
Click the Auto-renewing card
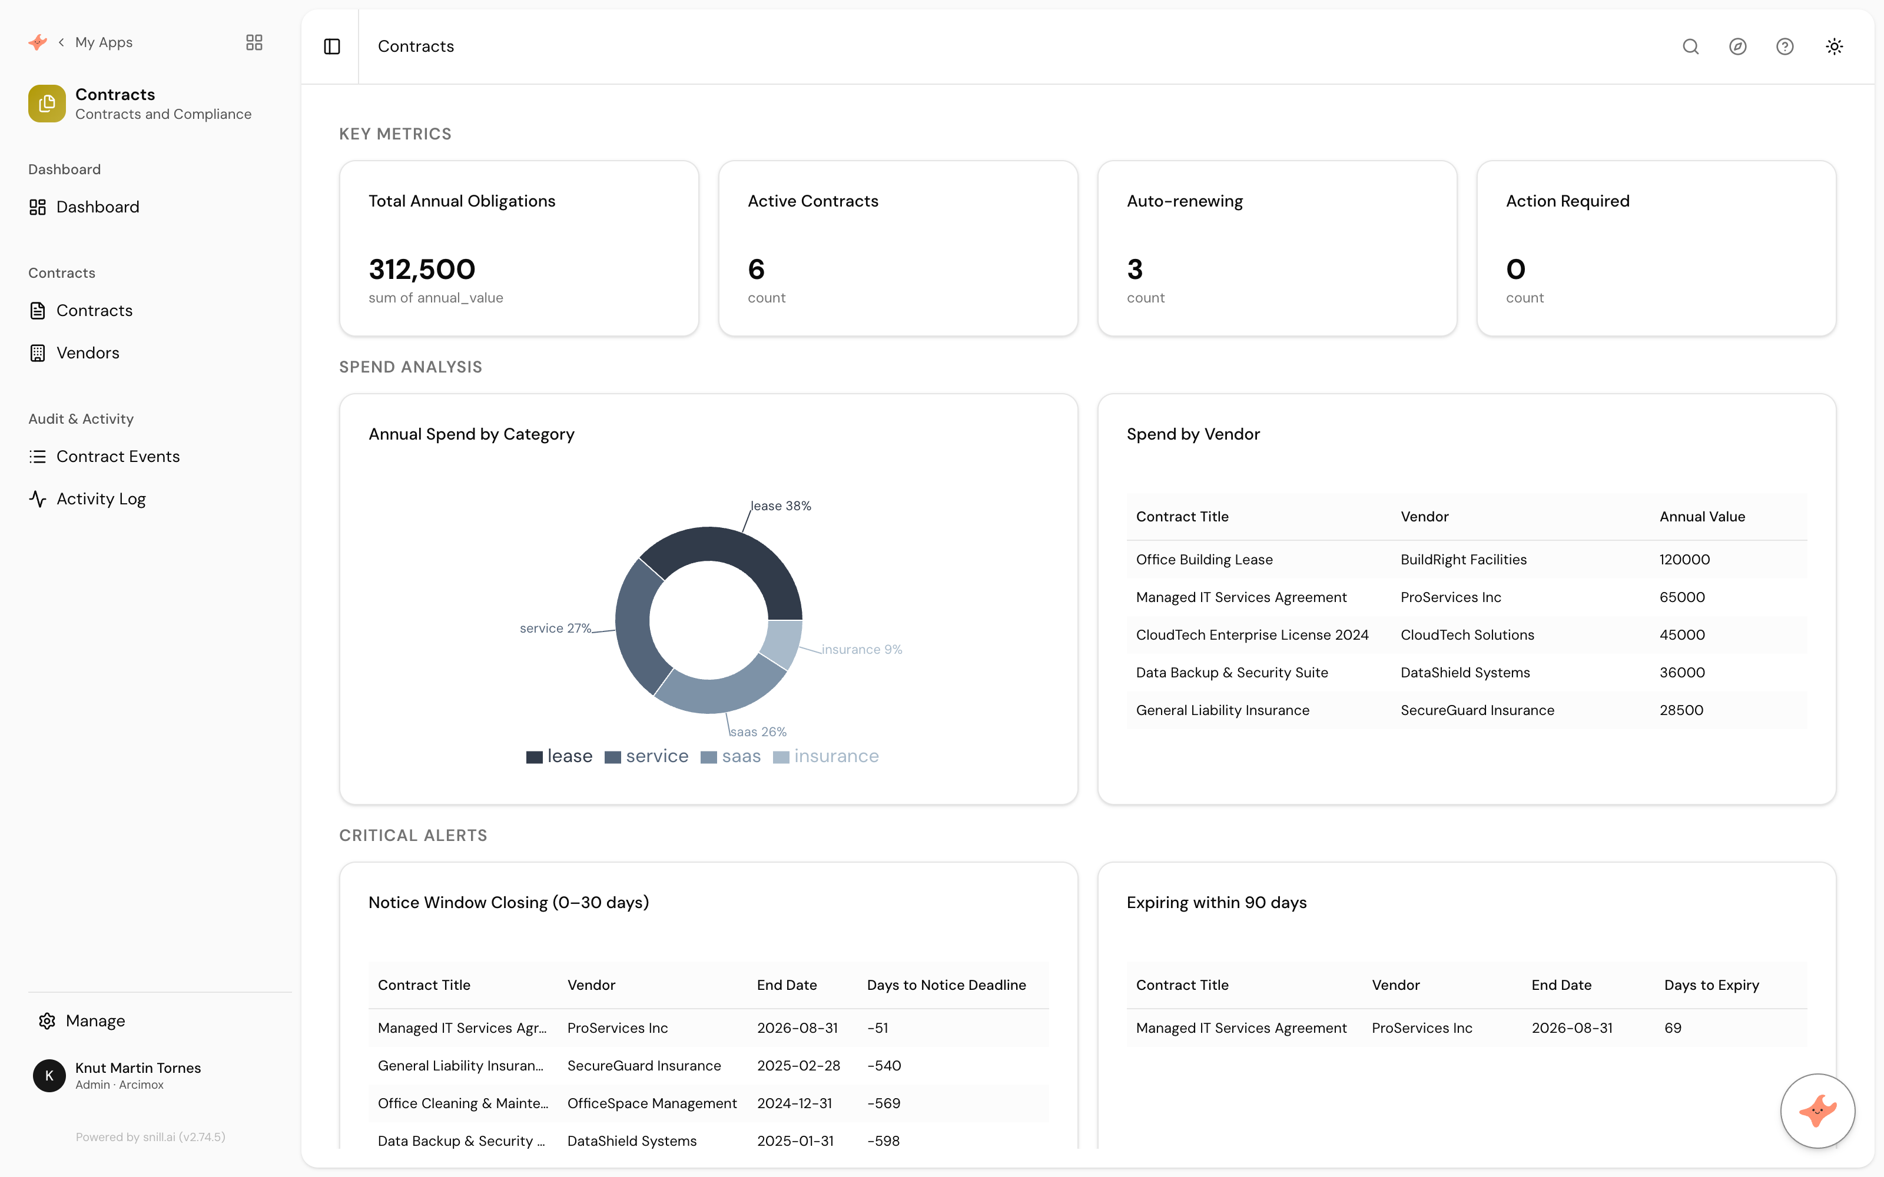tap(1277, 248)
